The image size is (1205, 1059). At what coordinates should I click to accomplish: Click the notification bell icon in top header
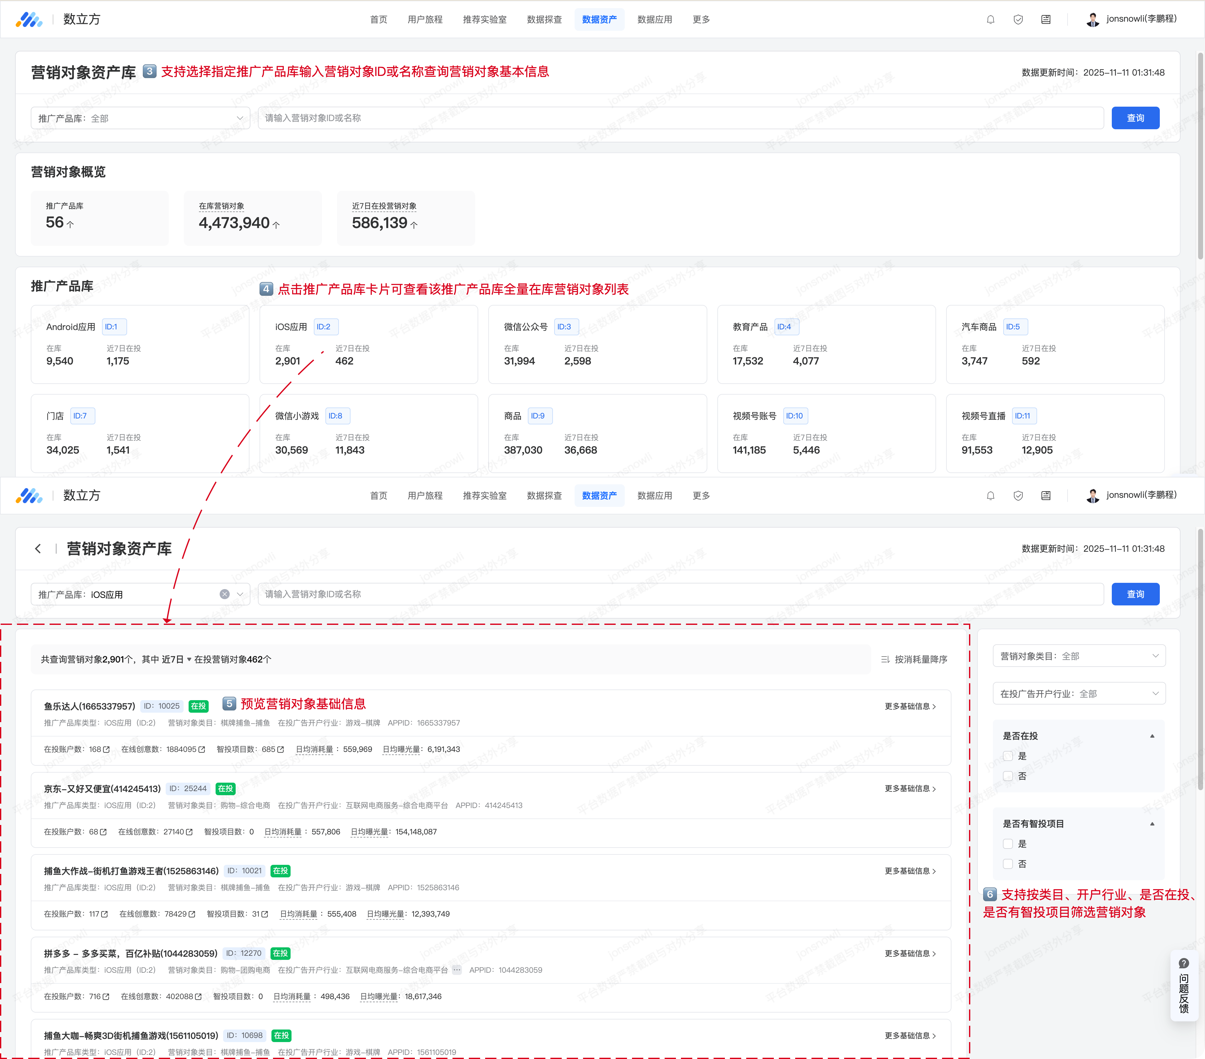click(x=990, y=19)
